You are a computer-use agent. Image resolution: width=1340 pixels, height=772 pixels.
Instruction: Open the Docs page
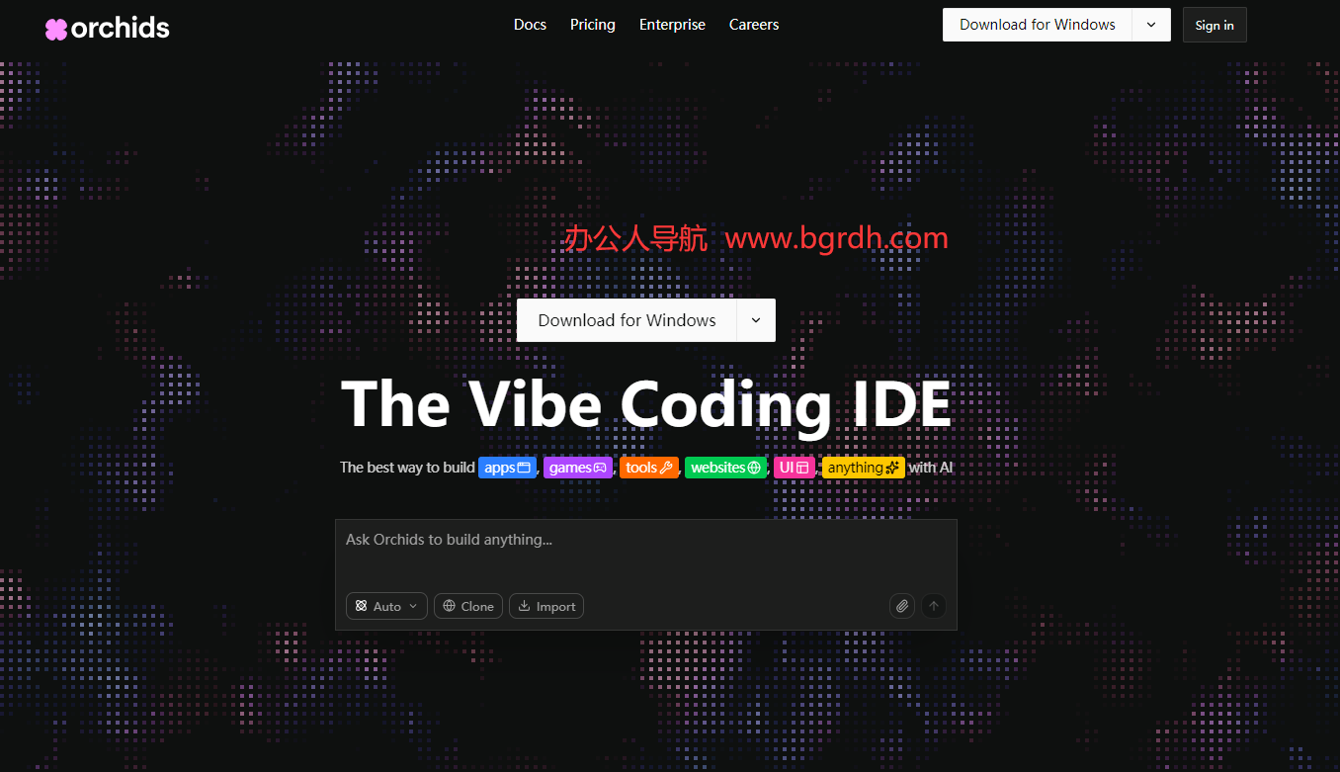[x=530, y=25]
